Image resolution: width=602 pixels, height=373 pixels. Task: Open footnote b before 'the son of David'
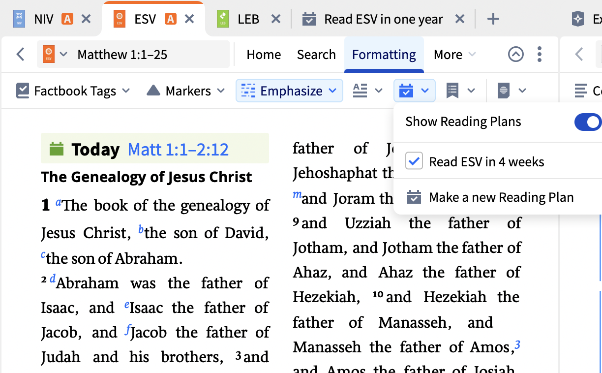coord(141,229)
